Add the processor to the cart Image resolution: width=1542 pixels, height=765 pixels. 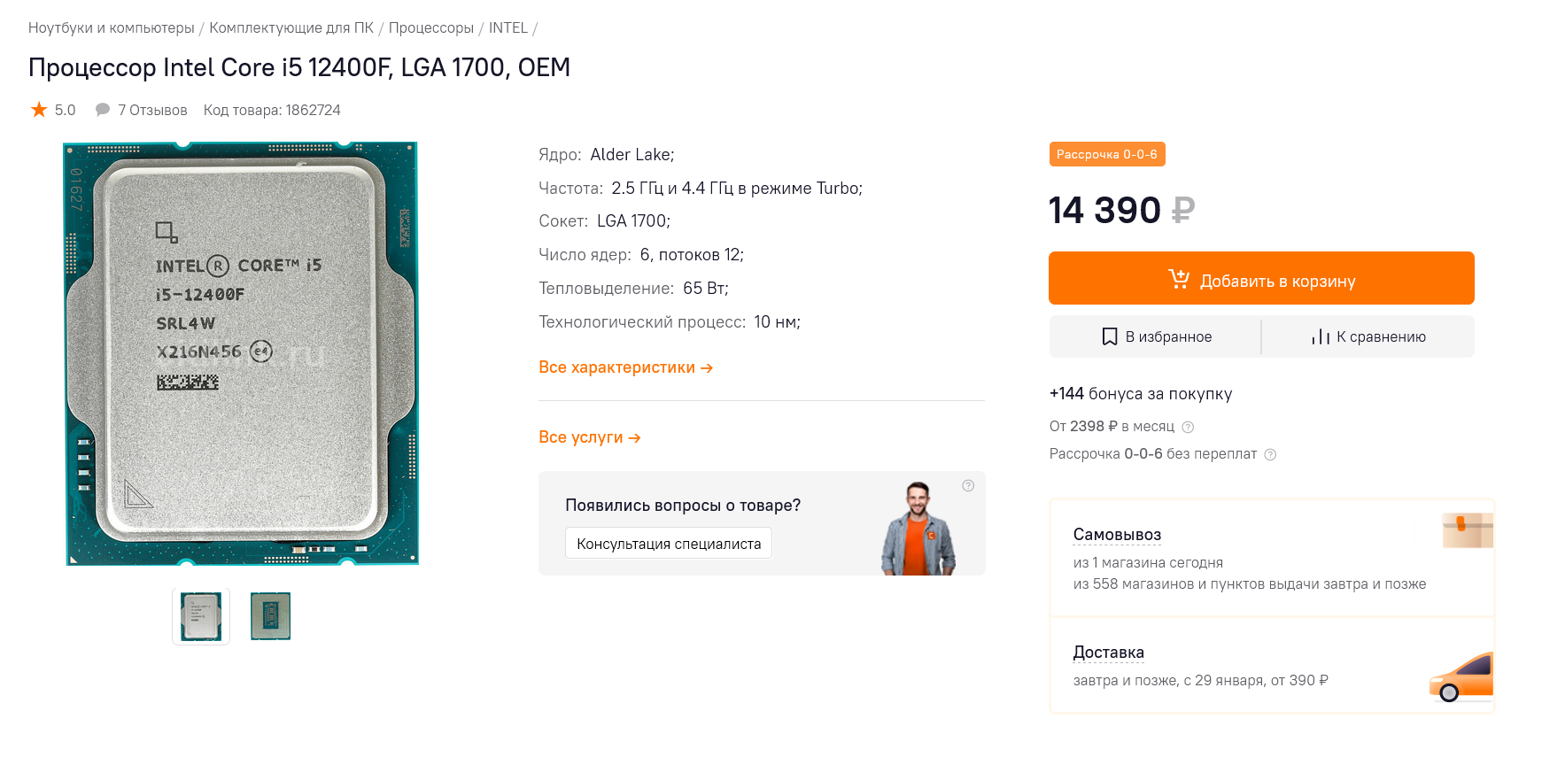pyautogui.click(x=1261, y=279)
